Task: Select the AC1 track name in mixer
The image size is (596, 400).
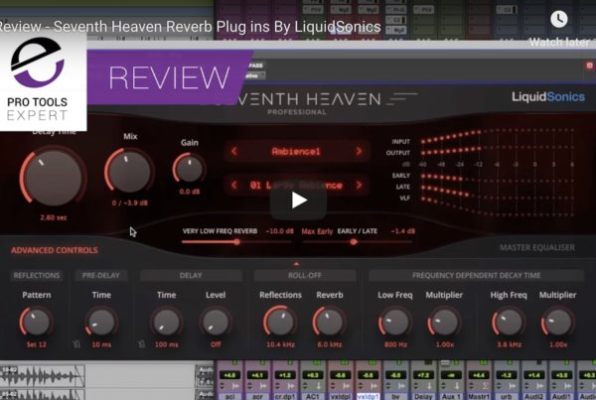Action: pyautogui.click(x=313, y=396)
